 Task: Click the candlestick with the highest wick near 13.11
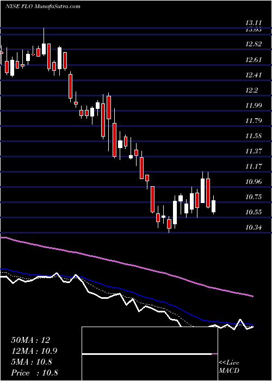click(44, 42)
